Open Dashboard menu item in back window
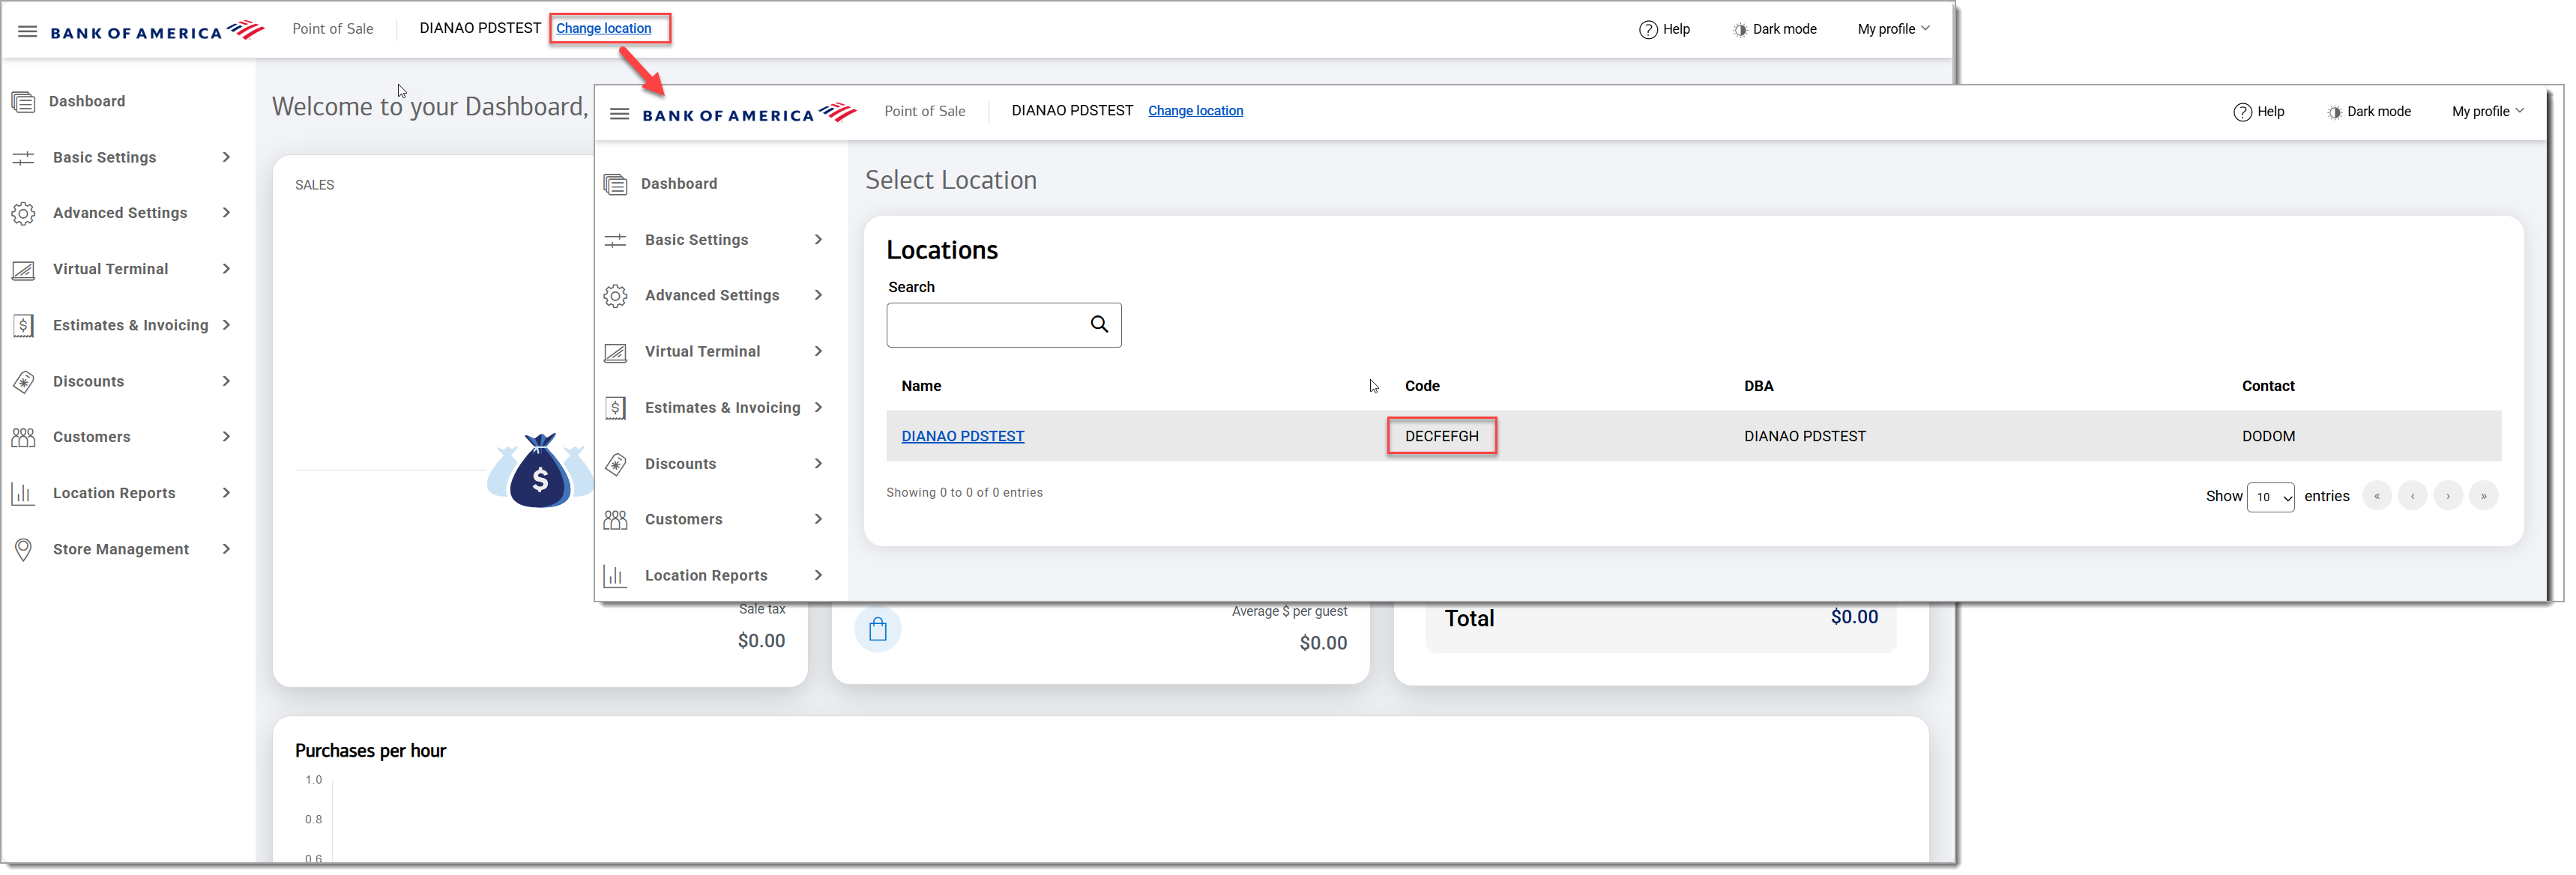 87,101
